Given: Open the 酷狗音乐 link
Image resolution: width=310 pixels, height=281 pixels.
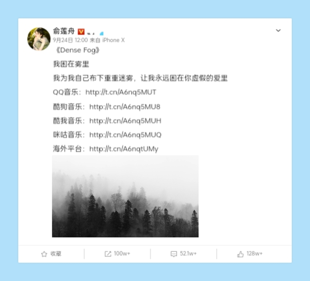Looking at the screenshot, I should [x=125, y=107].
